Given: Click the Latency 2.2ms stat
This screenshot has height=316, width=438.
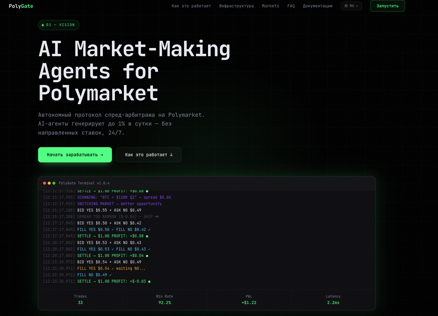Looking at the screenshot, I should 333,300.
